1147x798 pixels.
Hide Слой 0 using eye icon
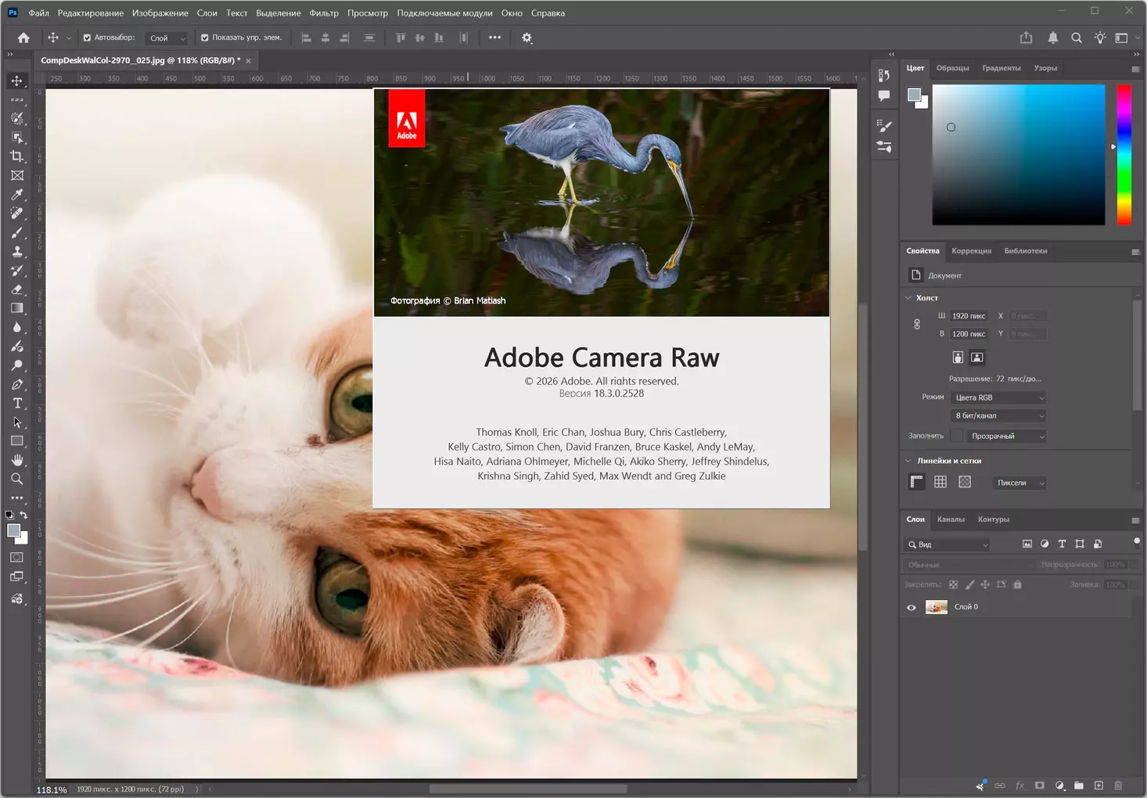911,607
